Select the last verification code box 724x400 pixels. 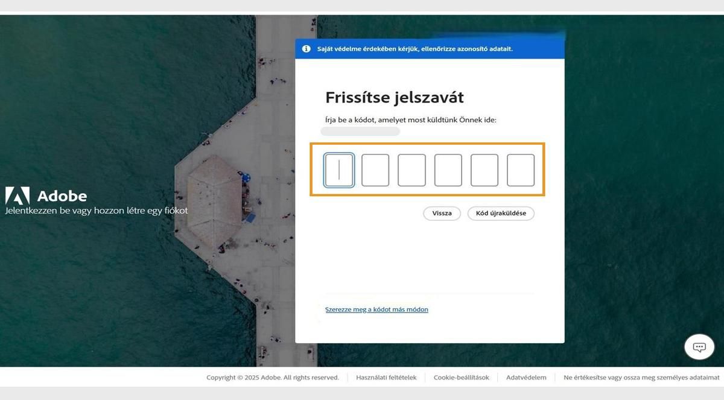(x=521, y=170)
